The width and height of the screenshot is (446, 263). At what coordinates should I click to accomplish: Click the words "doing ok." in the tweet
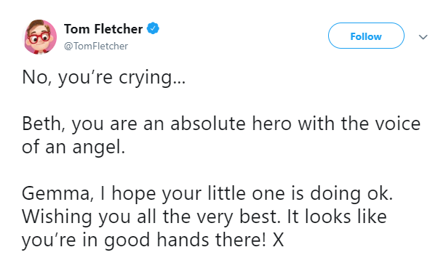coord(351,194)
